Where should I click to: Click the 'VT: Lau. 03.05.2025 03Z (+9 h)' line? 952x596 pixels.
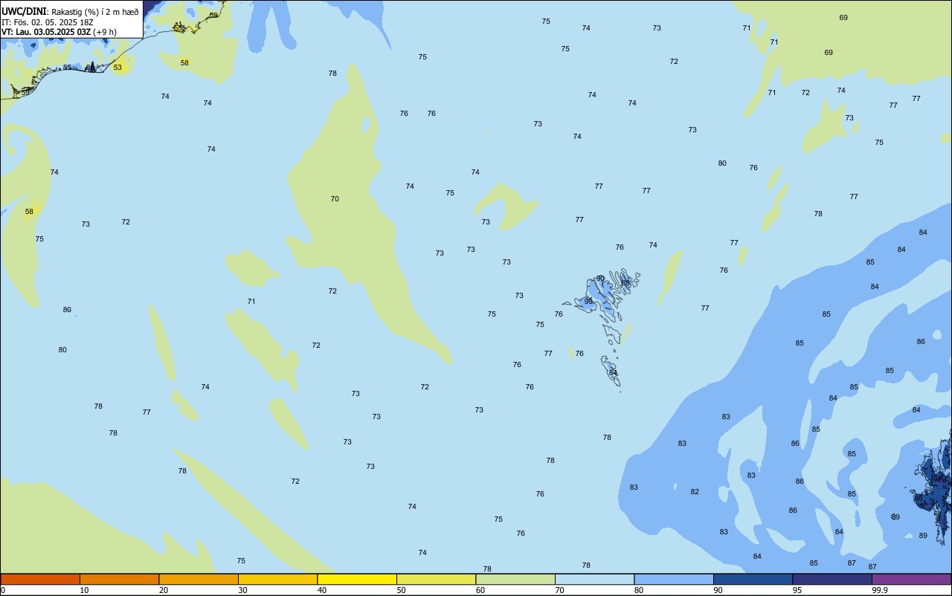59,31
